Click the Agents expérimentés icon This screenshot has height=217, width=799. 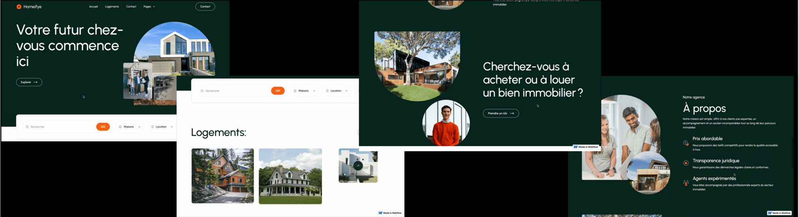(x=686, y=182)
